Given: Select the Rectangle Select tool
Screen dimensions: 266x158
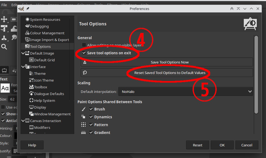Looking at the screenshot, I should [14, 19].
